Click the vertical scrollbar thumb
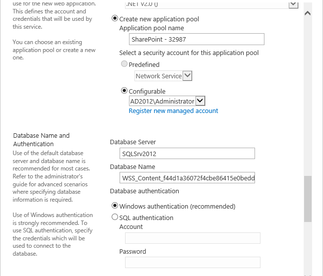 coord(308,199)
